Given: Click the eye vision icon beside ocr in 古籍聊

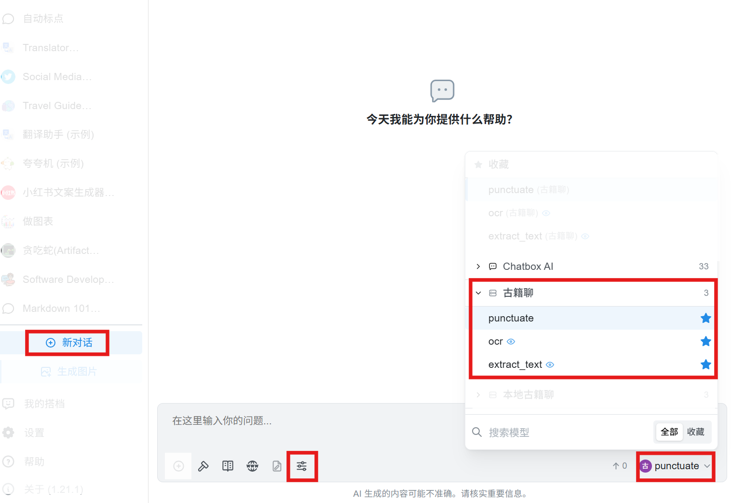Looking at the screenshot, I should coord(511,342).
